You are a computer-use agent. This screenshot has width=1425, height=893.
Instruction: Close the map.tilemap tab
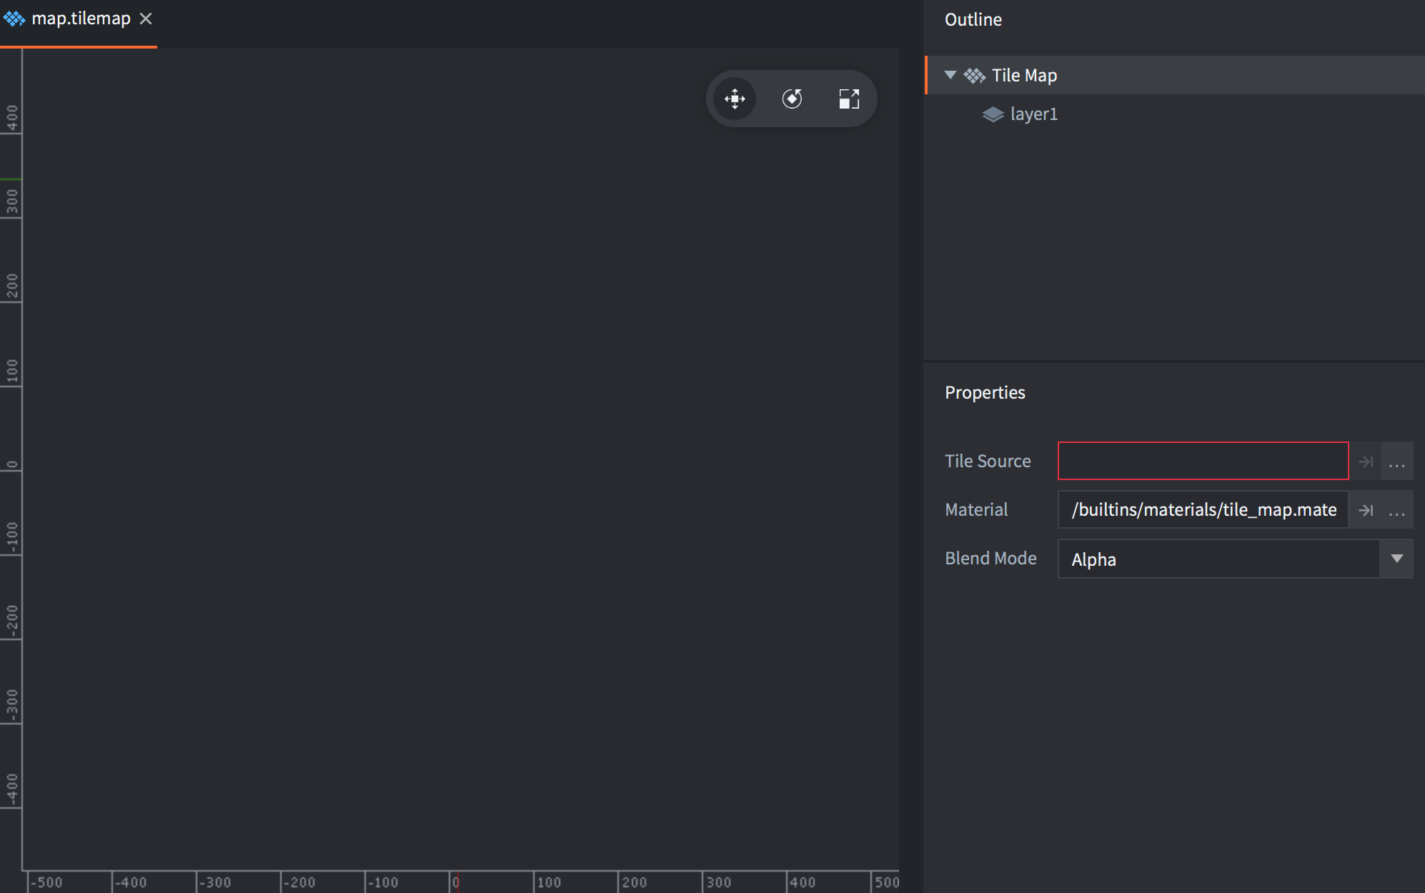(146, 19)
